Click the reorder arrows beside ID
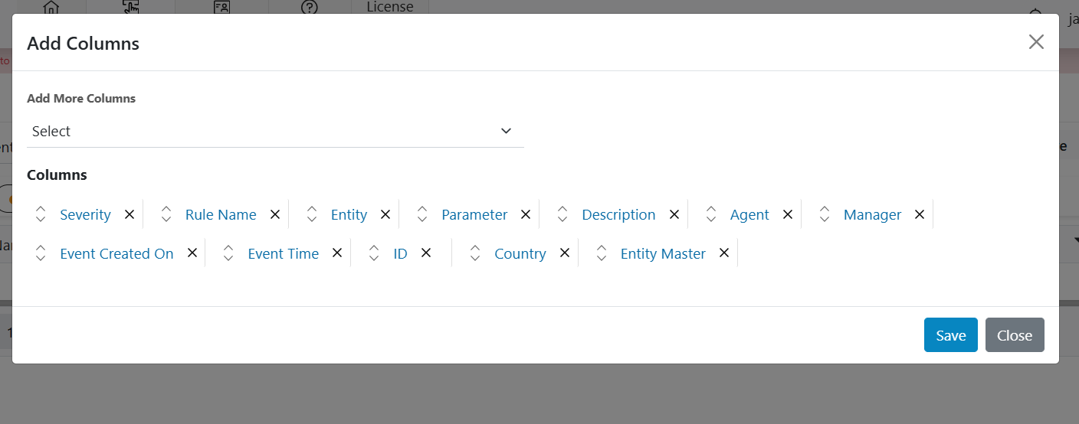Screen dimensions: 1079x424 pyautogui.click(x=374, y=253)
